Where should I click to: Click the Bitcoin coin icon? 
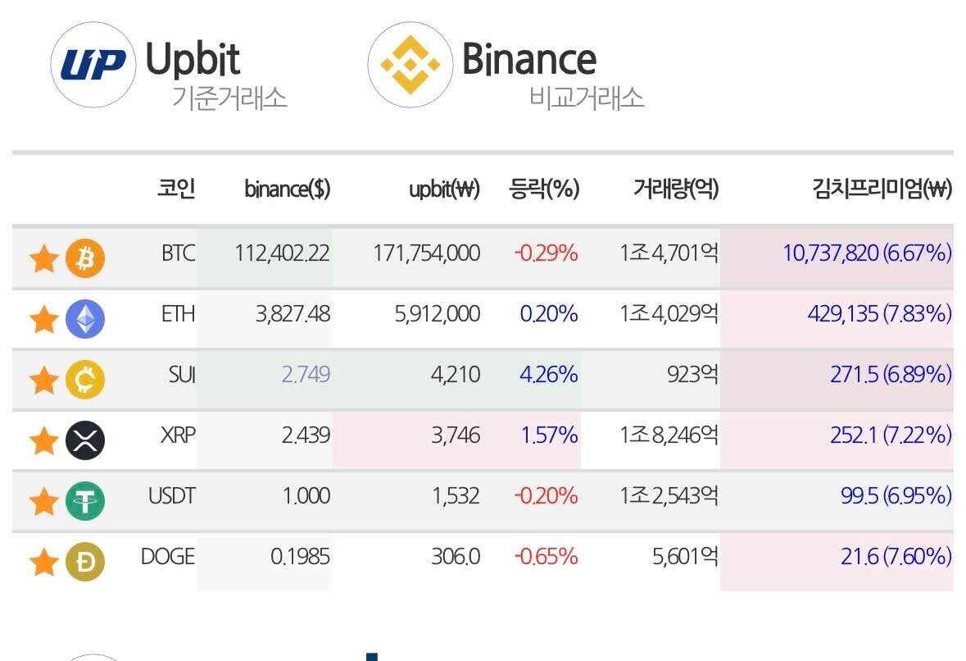pos(85,259)
